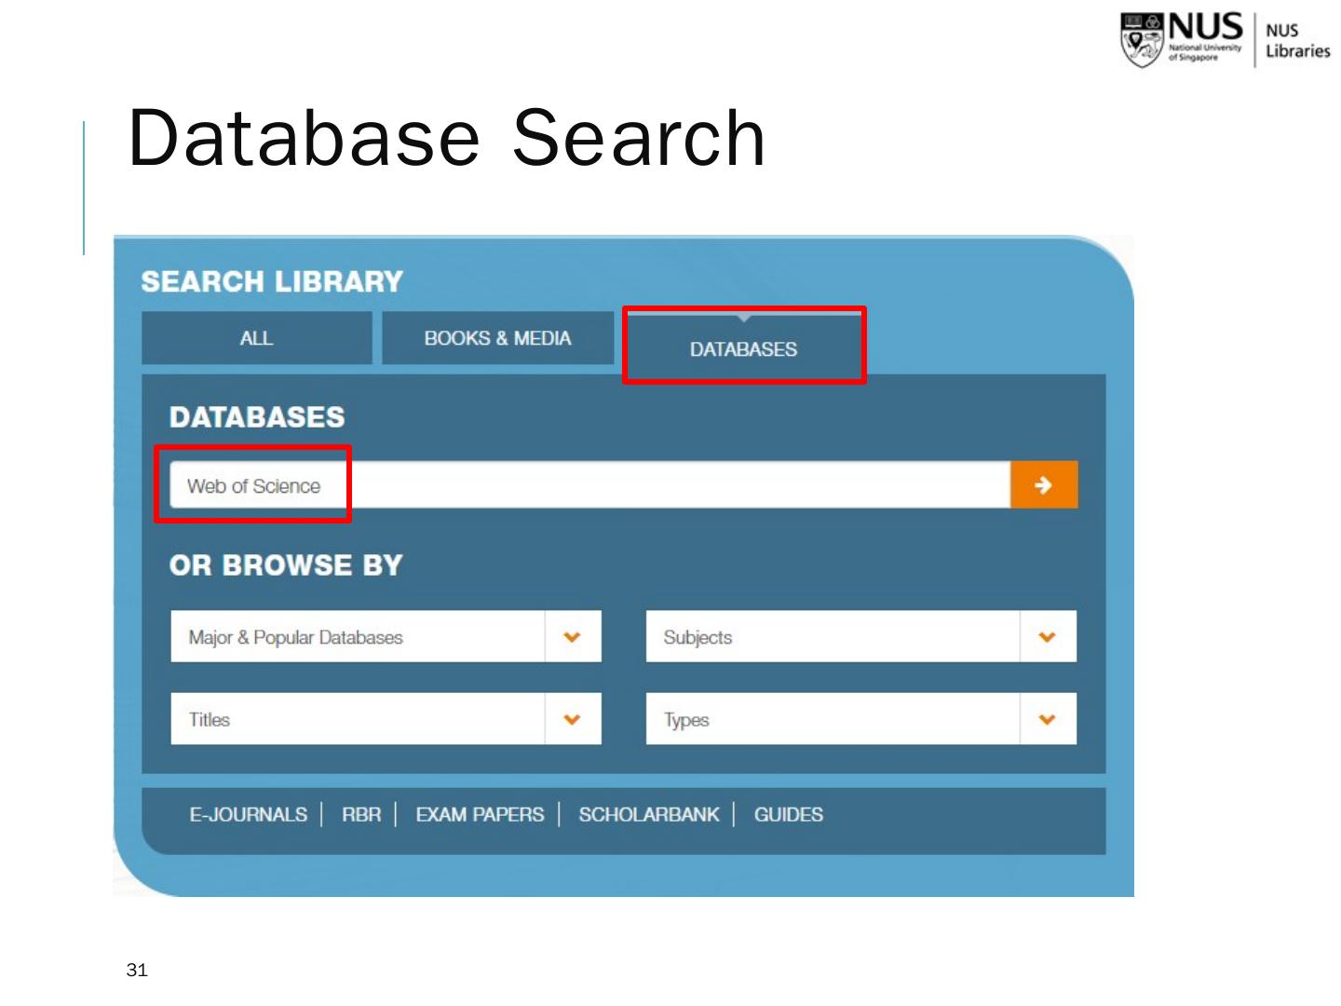Open the Major & Popular Databases dropdown
This screenshot has height=1006, width=1341.
[x=386, y=637]
